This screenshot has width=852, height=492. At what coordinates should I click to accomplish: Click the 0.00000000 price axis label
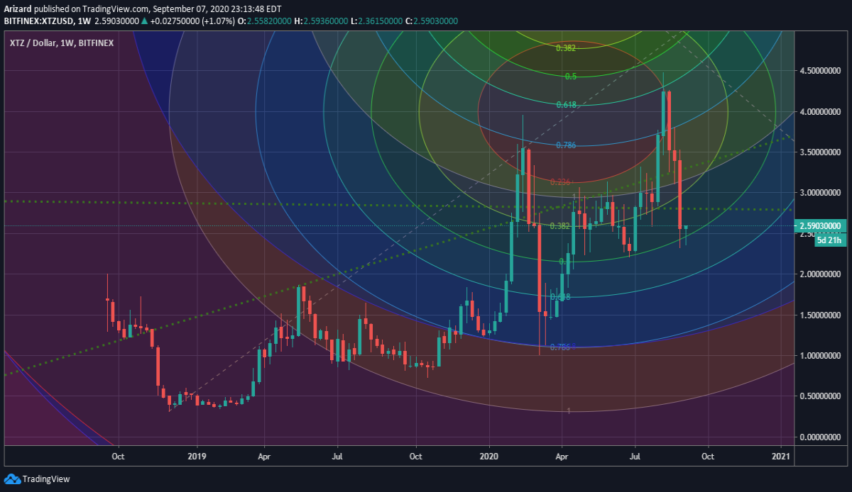[822, 437]
